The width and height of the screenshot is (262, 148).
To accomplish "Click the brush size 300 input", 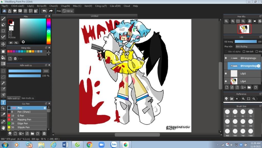I will (x=46, y=71).
